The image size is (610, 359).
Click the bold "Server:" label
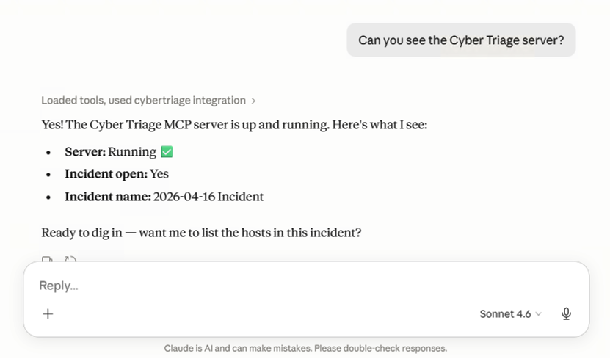[85, 152]
